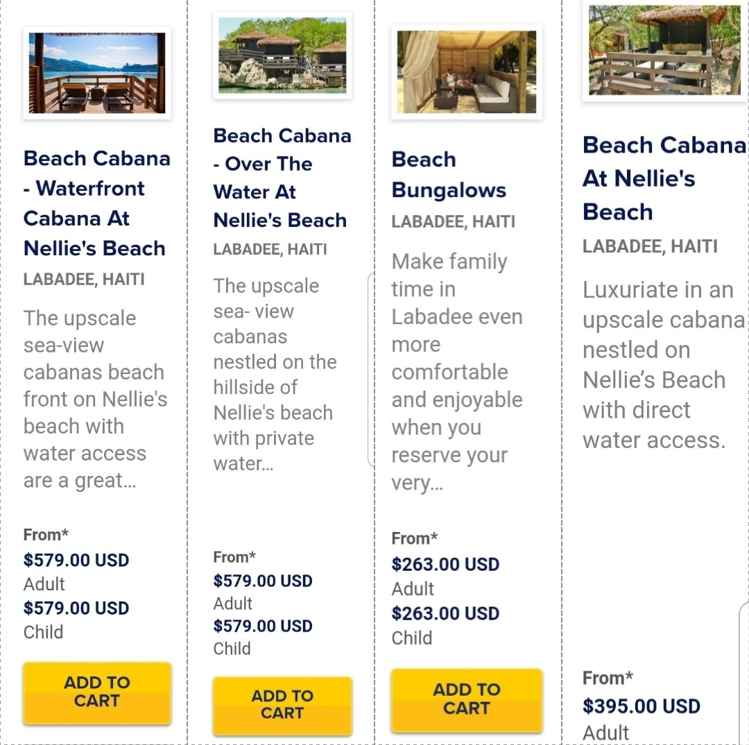Screen dimensions: 749x745
Task: Open the Cabana At Nellie's Beach thumbnail
Action: pos(665,50)
